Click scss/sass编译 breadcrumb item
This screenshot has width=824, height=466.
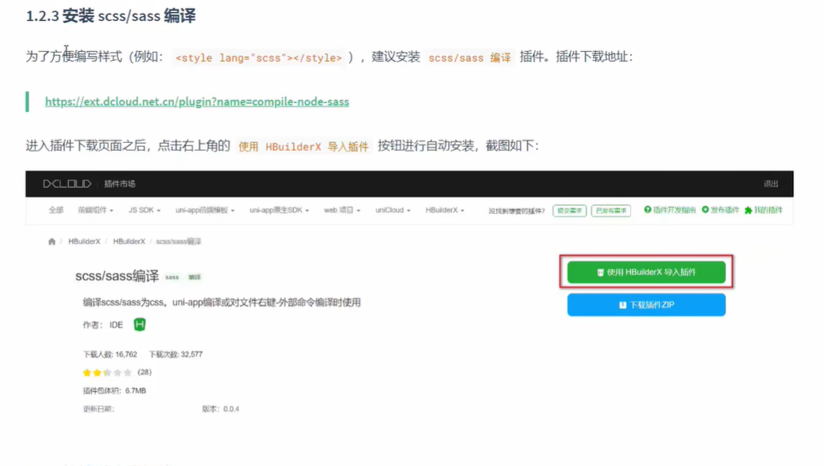[x=179, y=242]
